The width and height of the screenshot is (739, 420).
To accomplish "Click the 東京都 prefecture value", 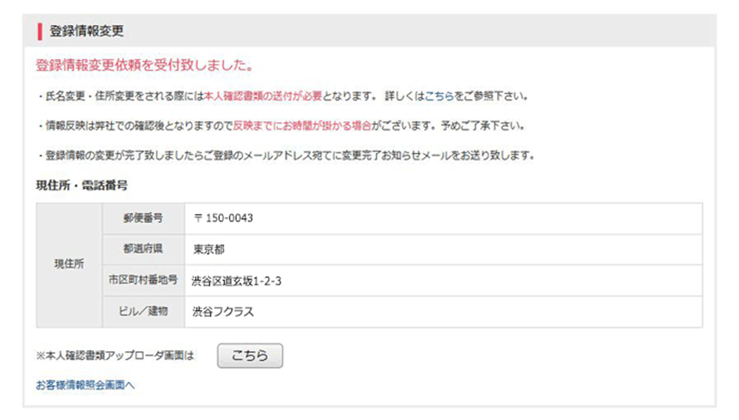I will click(x=209, y=250).
